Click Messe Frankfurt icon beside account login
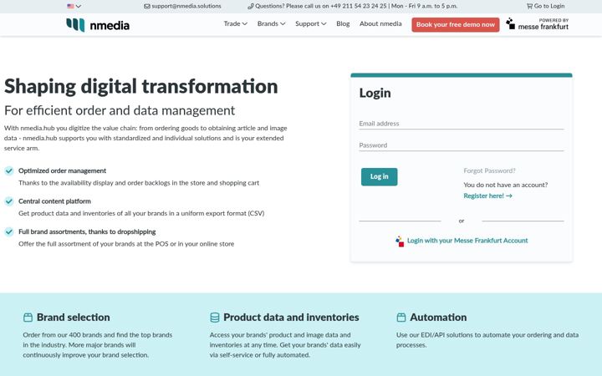This screenshot has height=376, width=602. [400, 241]
